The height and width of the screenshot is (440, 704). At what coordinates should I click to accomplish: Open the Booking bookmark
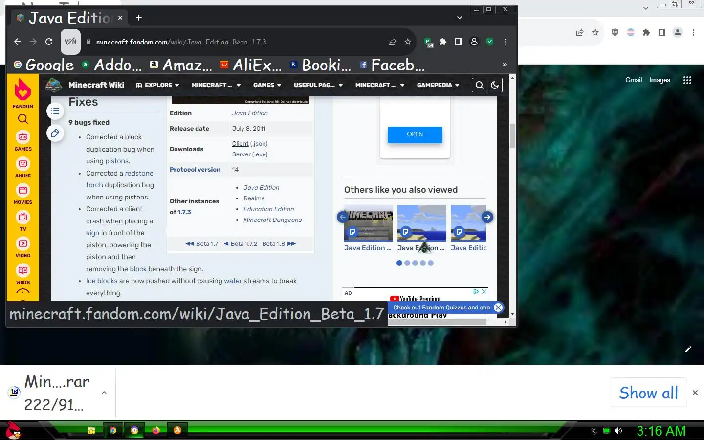(321, 65)
